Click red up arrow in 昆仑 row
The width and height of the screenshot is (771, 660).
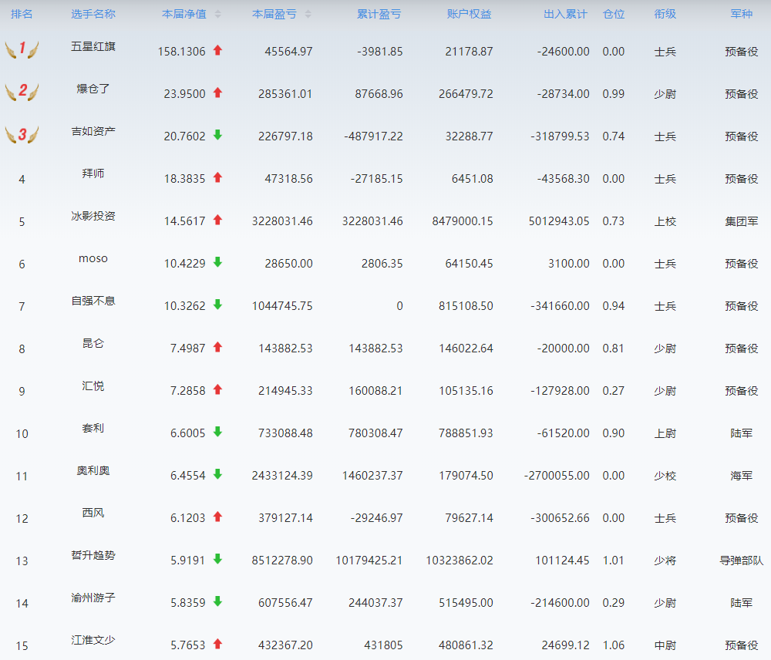click(218, 347)
